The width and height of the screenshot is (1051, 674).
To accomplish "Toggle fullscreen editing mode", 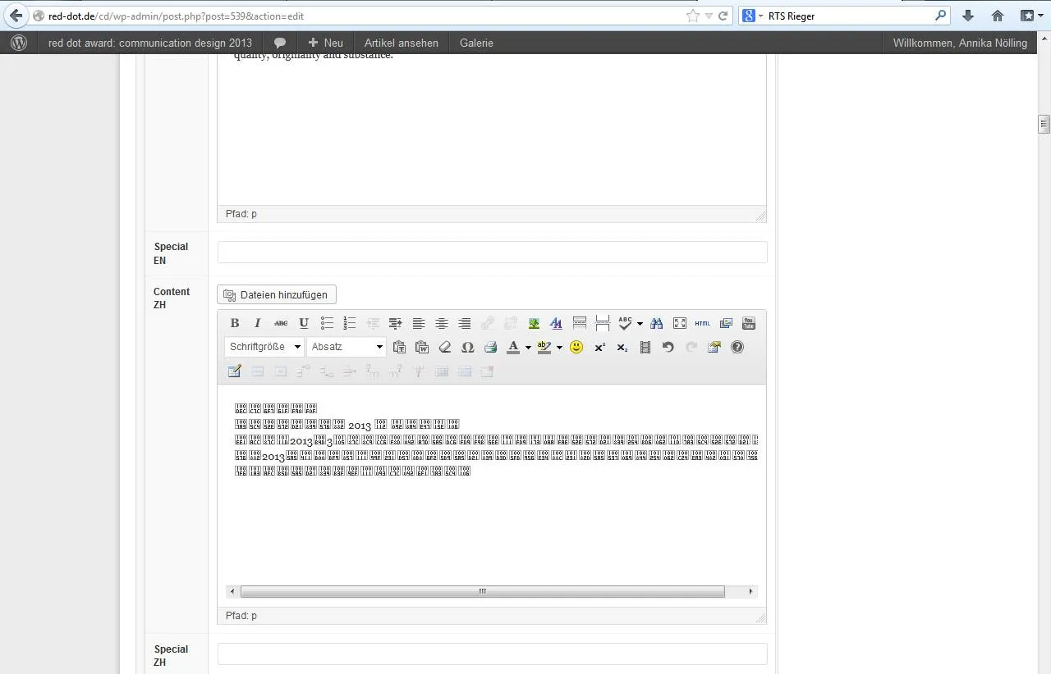I will [x=680, y=323].
